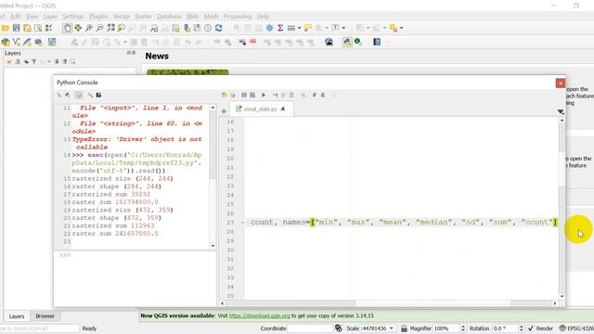Open the Vector menu
Screen dimensions: 594x334
122,17
